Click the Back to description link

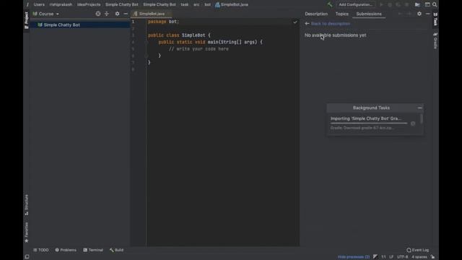[331, 24]
